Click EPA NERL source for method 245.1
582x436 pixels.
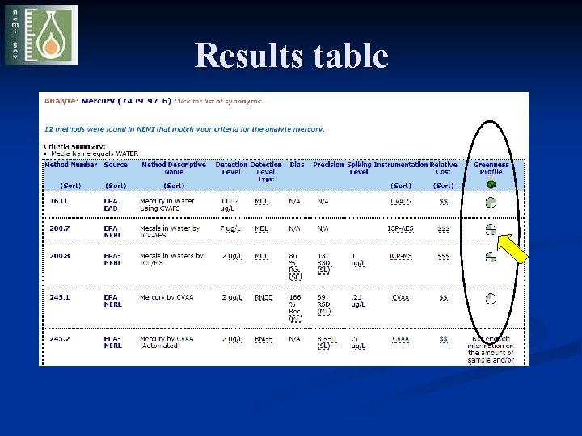(112, 300)
